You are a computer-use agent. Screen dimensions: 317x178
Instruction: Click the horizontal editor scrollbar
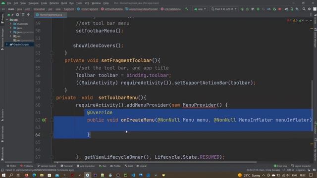[155, 162]
